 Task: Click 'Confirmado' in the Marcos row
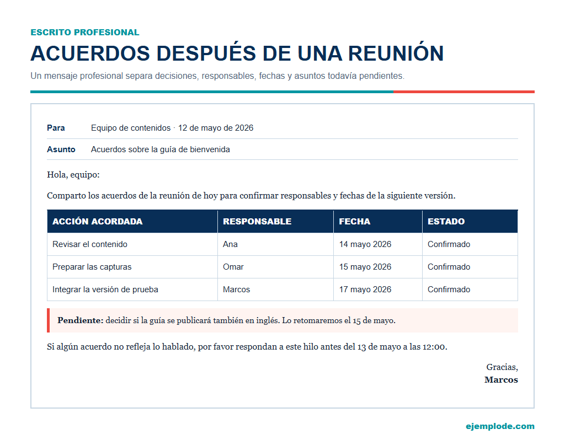[x=470, y=289]
